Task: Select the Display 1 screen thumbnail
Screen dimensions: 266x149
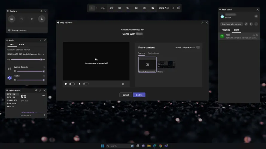Action: coord(166,65)
